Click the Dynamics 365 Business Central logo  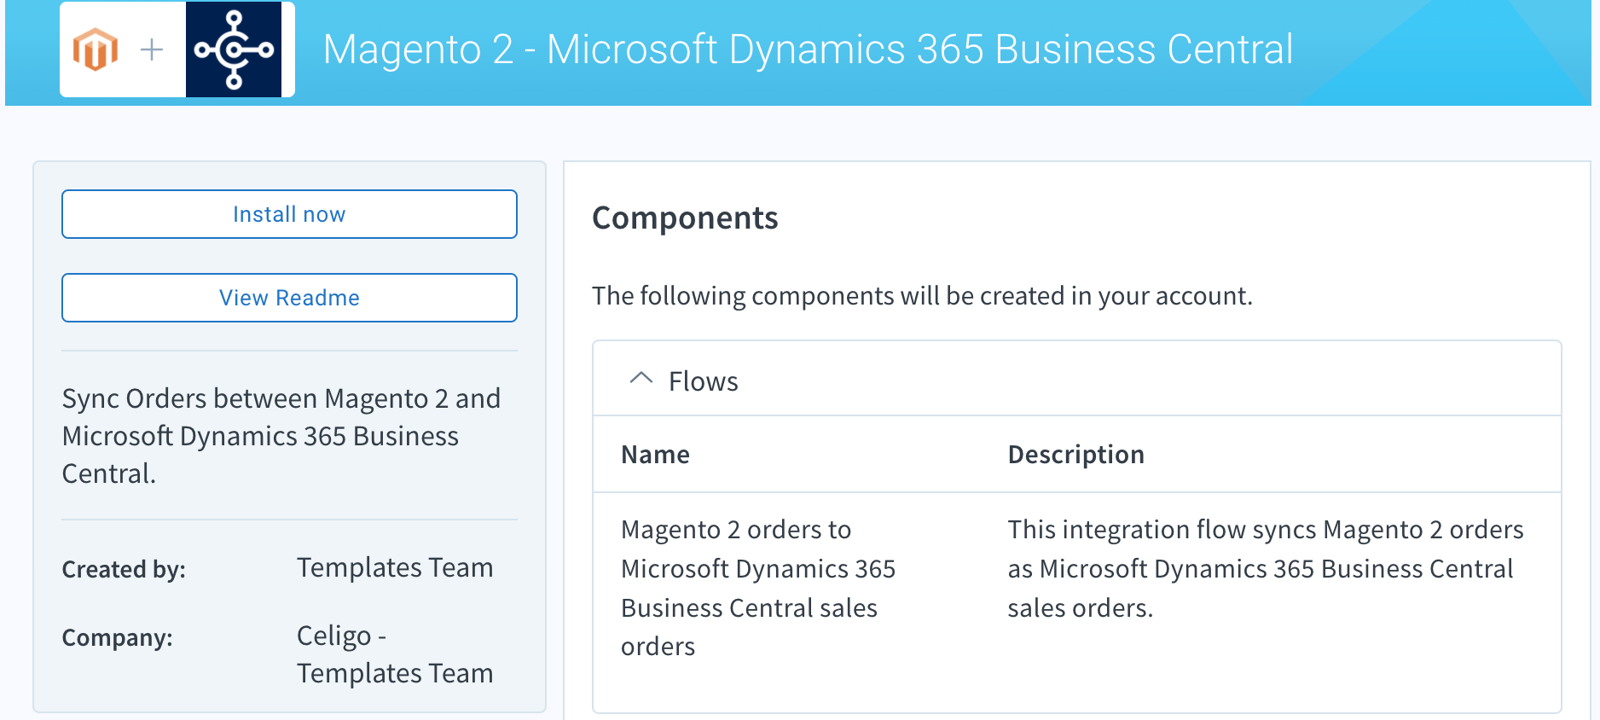(234, 49)
